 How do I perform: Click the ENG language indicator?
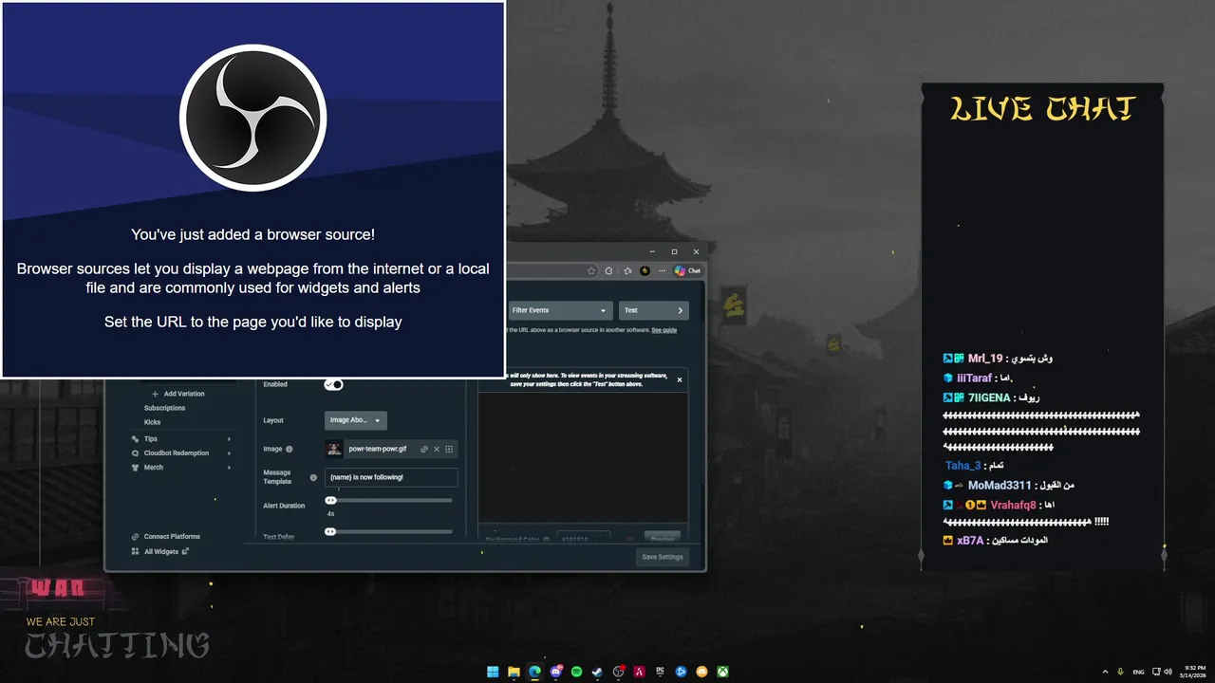pos(1138,672)
